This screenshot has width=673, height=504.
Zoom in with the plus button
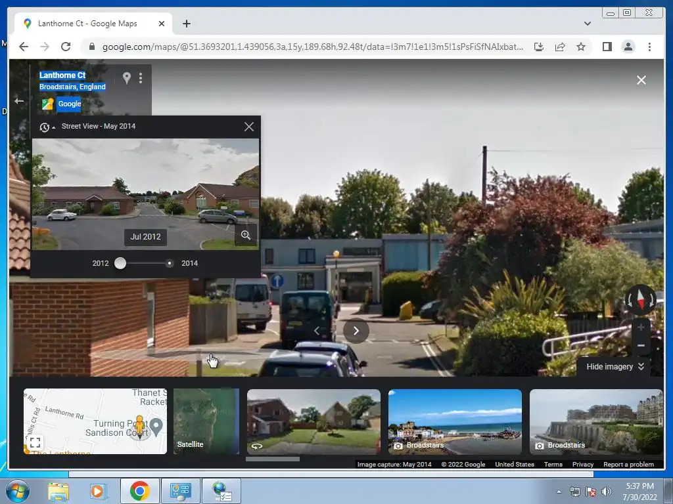coord(641,328)
